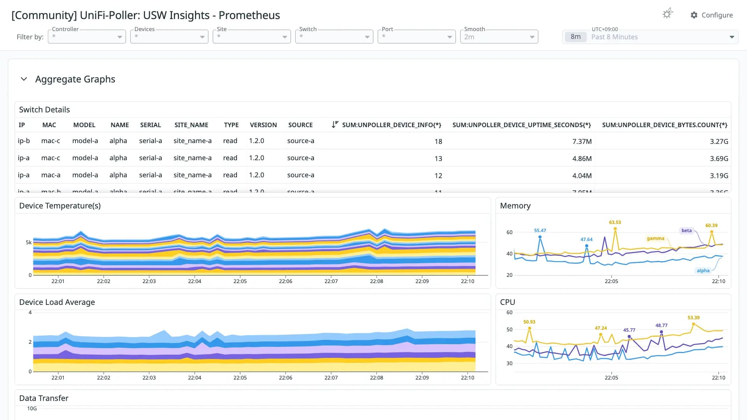This screenshot has width=747, height=420.
Task: Open the Smooth 2m dropdown
Action: (x=499, y=37)
